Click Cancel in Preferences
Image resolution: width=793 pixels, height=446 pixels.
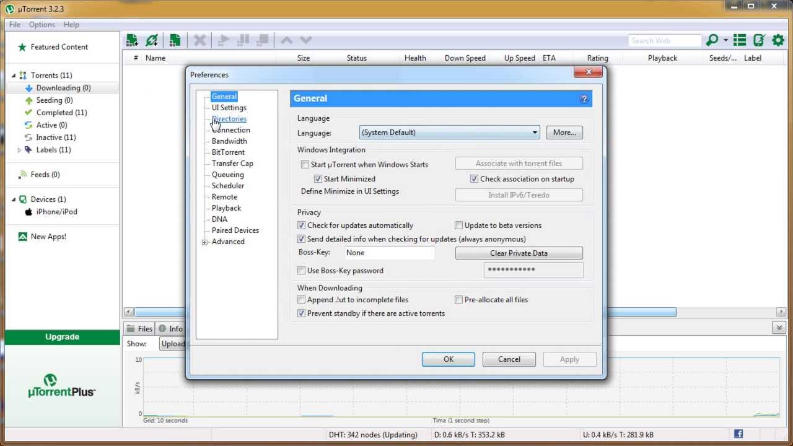tap(509, 359)
